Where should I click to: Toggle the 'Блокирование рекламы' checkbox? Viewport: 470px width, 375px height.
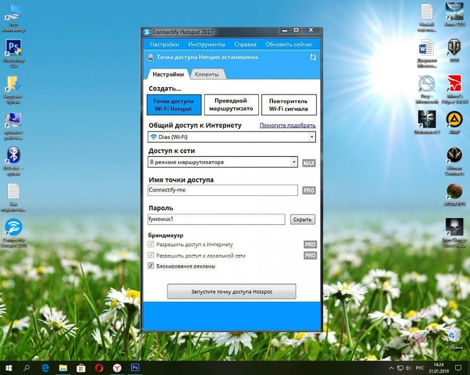[151, 266]
